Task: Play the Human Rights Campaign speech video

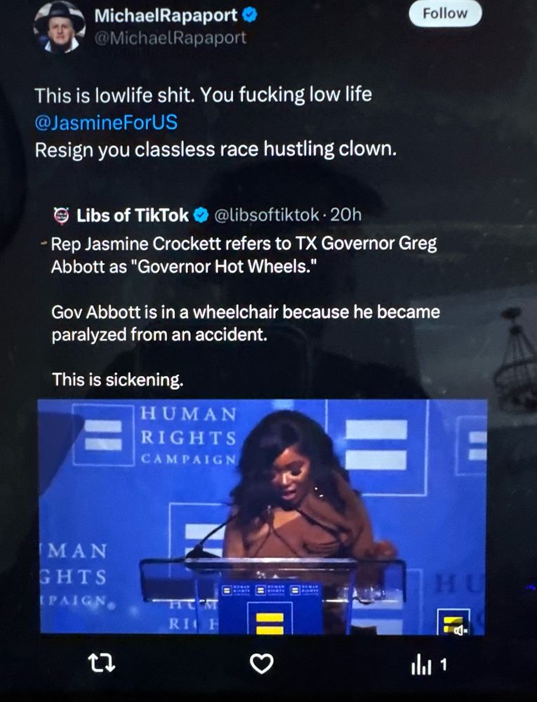Action: coord(263,517)
